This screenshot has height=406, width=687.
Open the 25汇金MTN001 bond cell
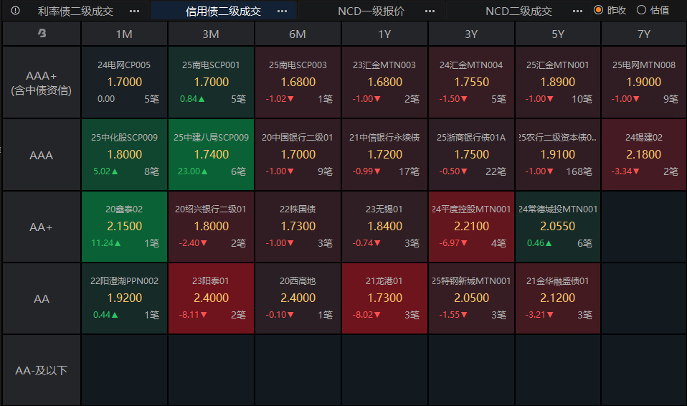(x=558, y=82)
